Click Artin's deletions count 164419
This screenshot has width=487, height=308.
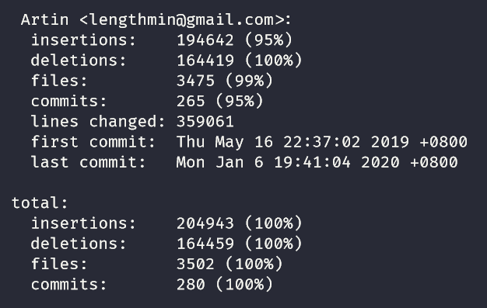tap(205, 61)
